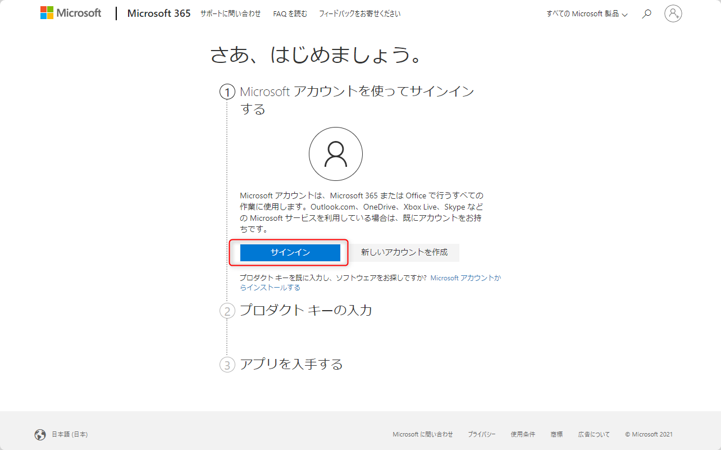
Task: Click the blue サインイン button
Action: (290, 253)
